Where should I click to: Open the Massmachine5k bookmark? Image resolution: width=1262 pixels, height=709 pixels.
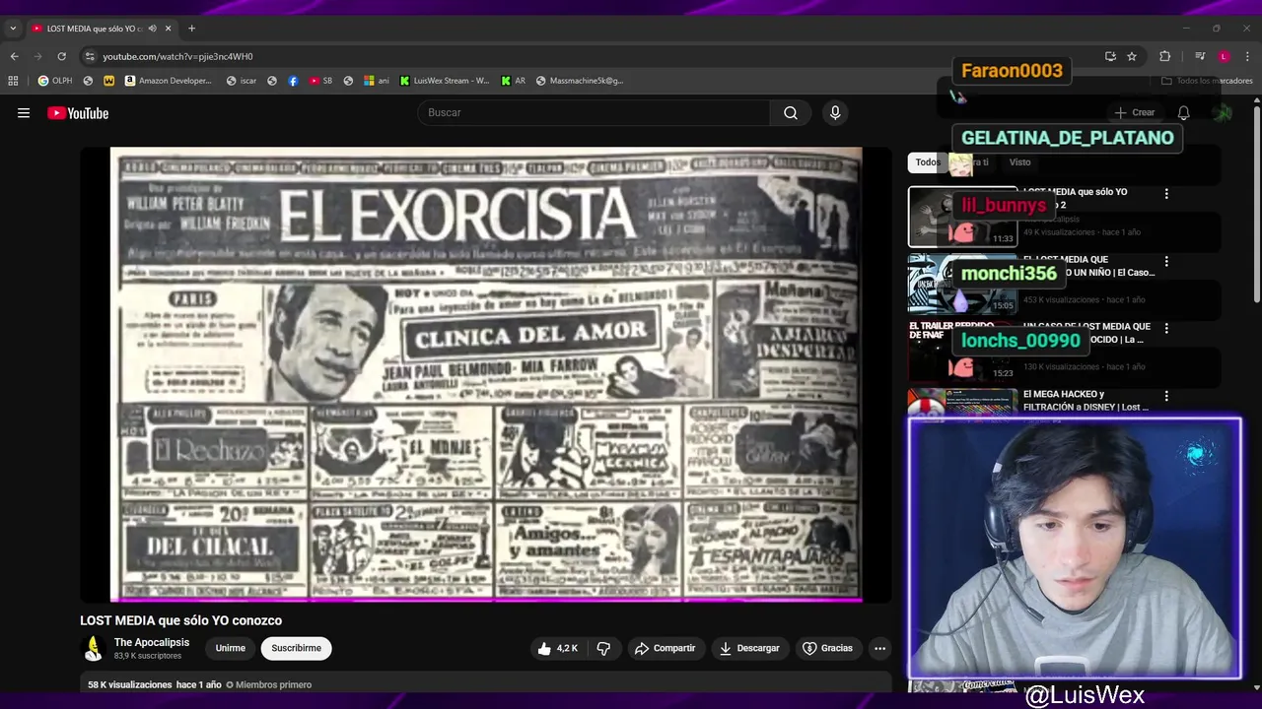point(580,81)
